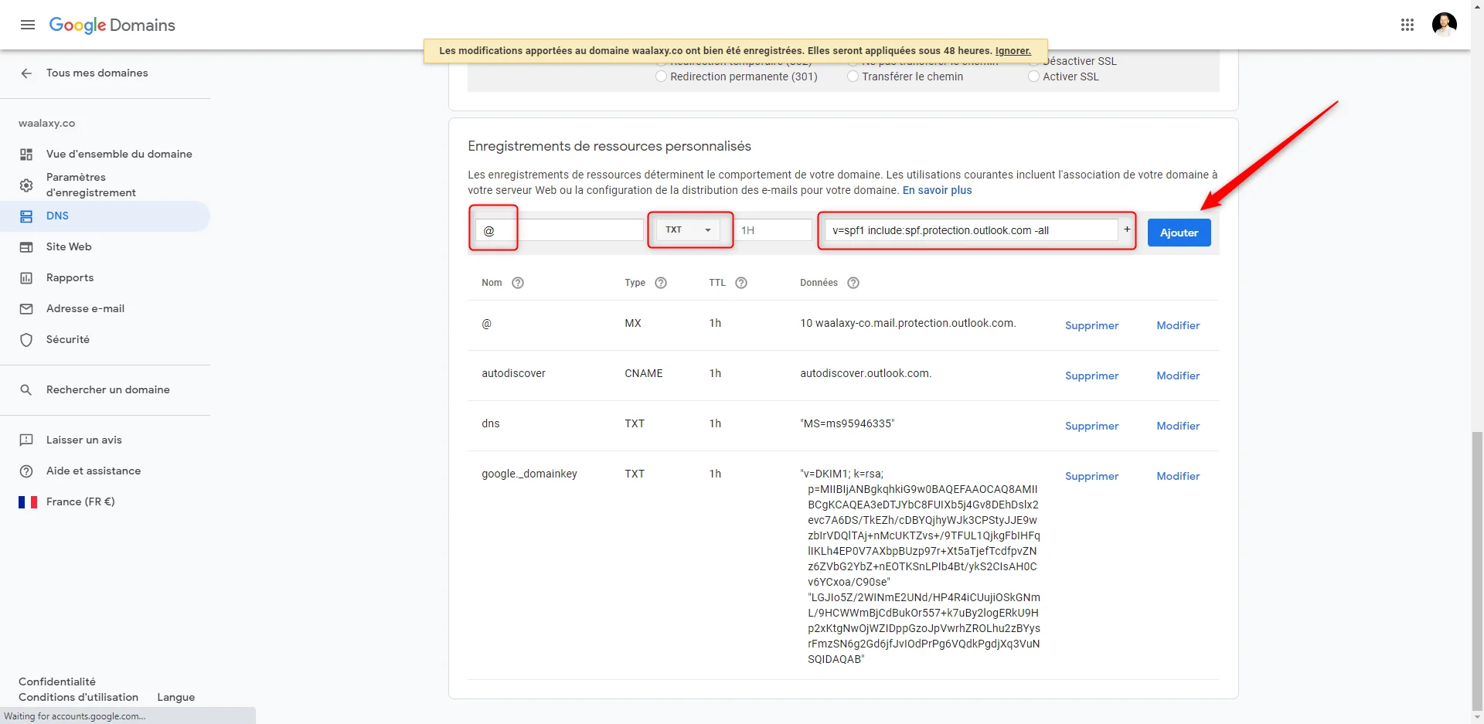The image size is (1484, 724).
Task: Delete the google._domainkey record
Action: (1091, 476)
